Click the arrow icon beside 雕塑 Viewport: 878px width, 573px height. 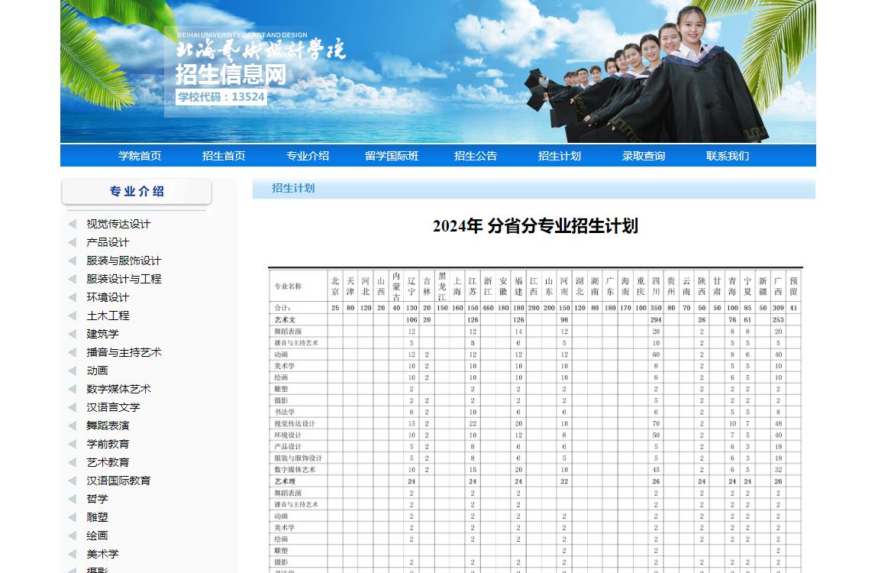[73, 517]
